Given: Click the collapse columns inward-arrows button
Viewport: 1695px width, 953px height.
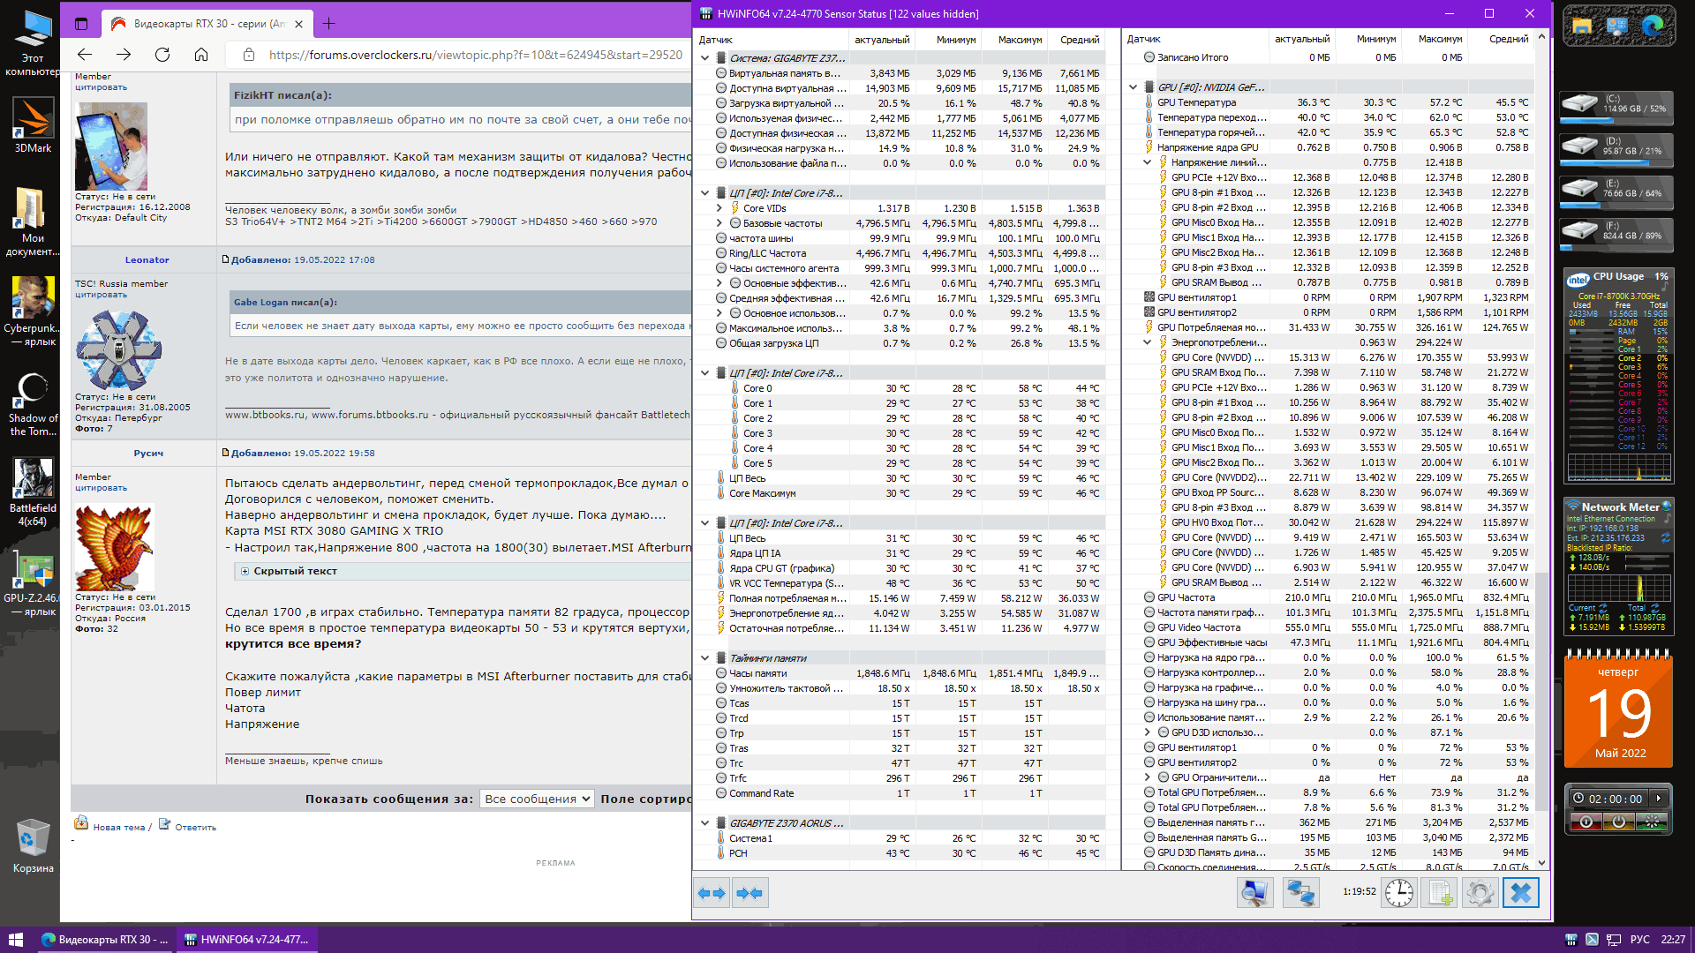Looking at the screenshot, I should [750, 893].
